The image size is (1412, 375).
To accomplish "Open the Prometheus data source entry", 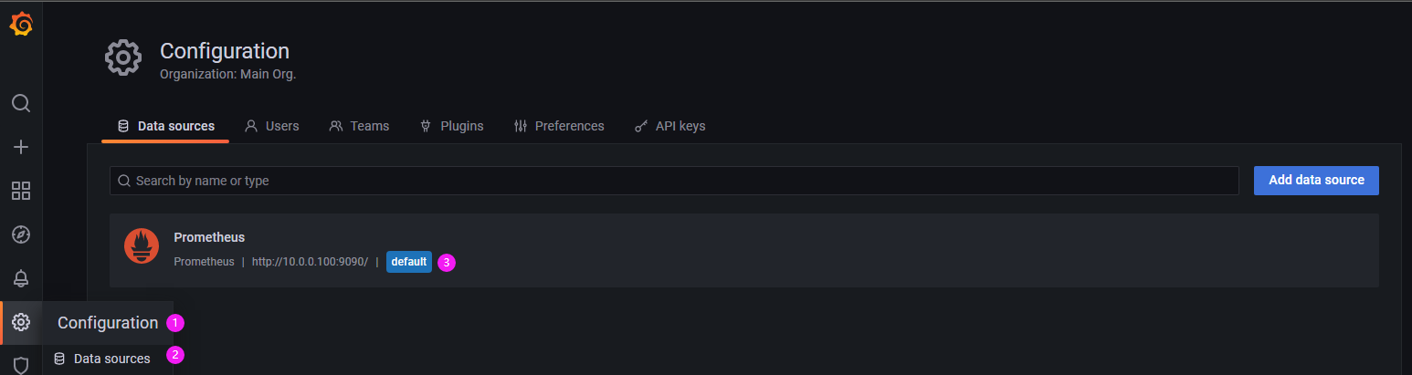I will tap(209, 237).
